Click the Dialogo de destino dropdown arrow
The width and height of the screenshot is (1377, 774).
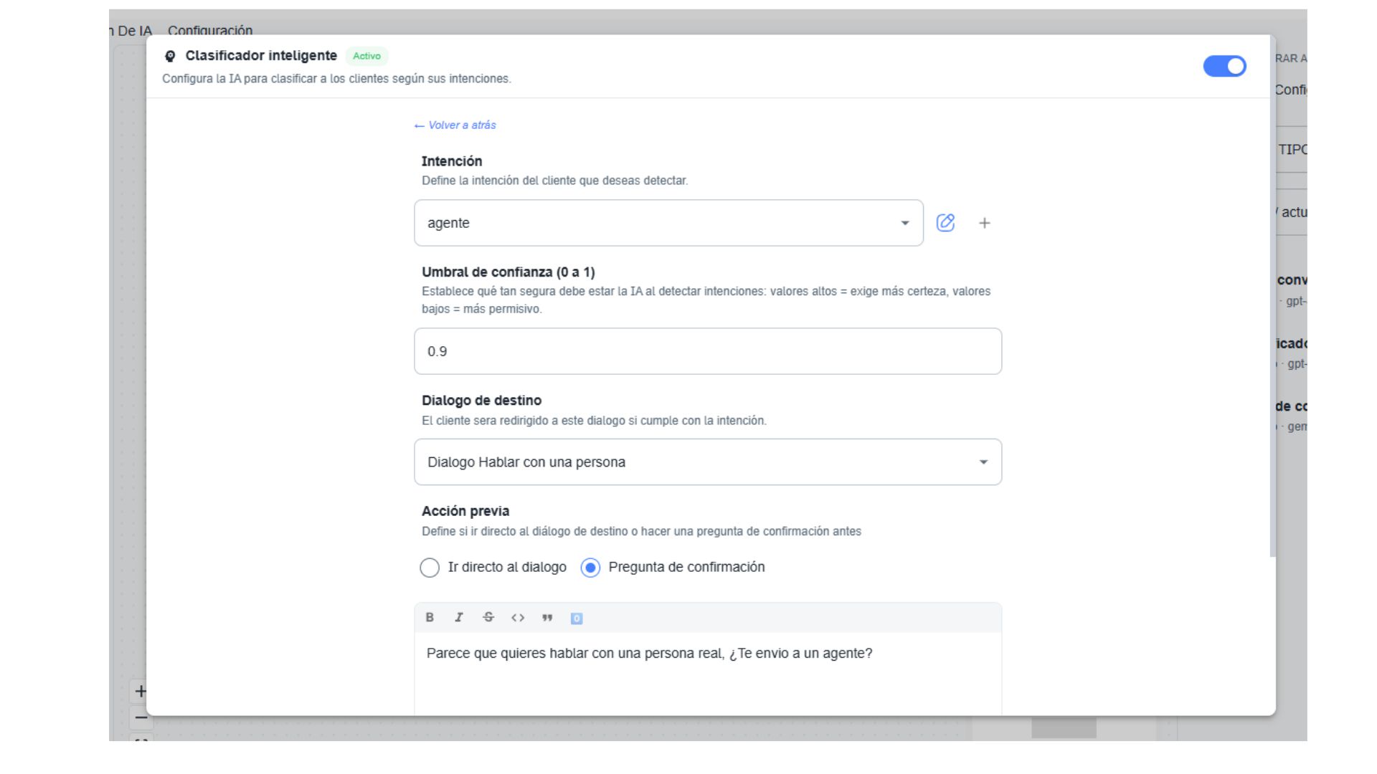tap(983, 462)
